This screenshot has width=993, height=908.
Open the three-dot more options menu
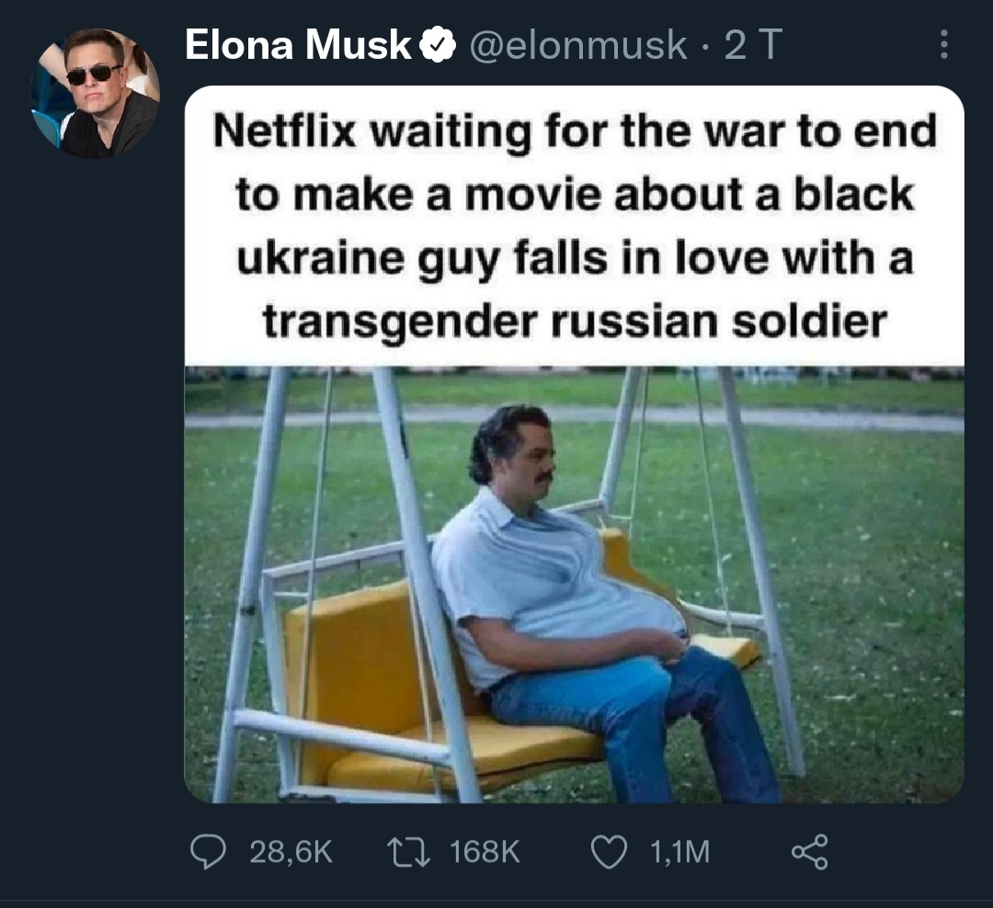pos(943,44)
